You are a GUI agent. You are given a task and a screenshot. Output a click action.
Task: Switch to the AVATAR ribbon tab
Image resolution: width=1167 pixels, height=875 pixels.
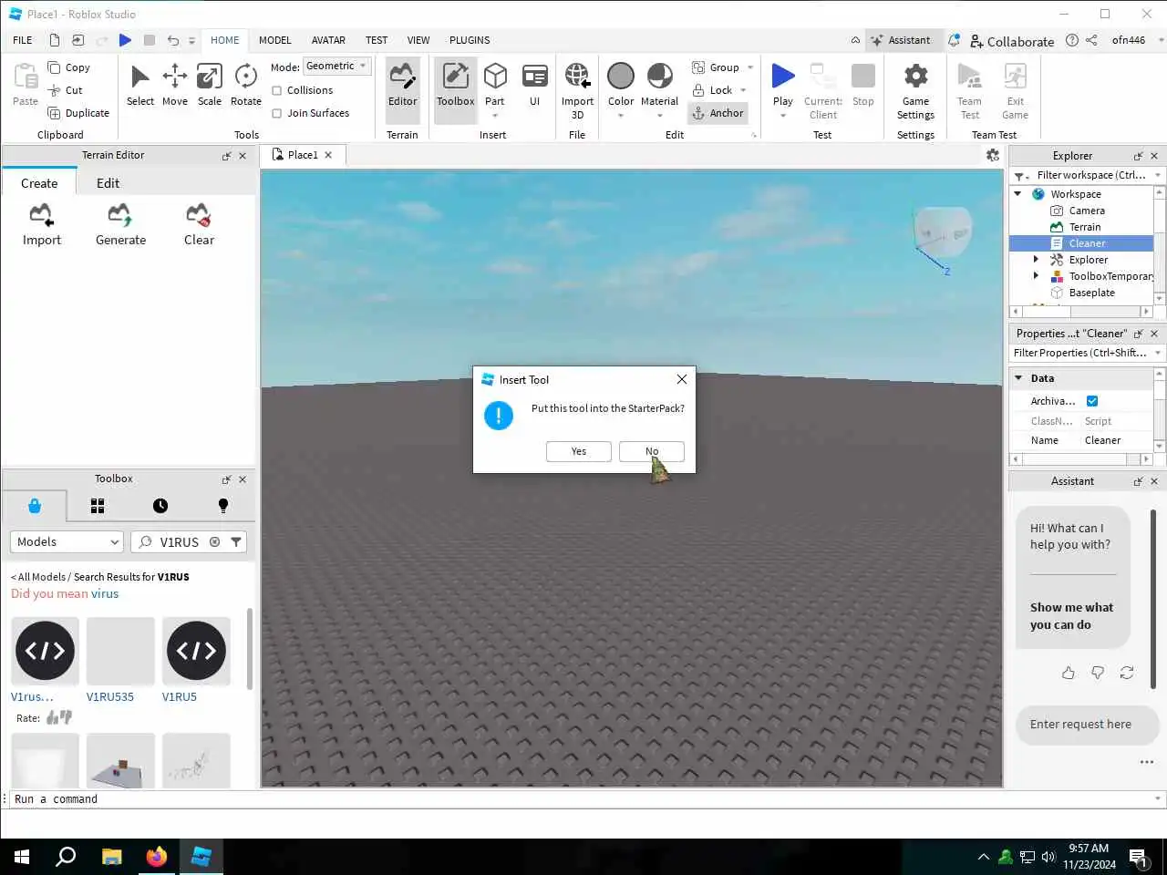tap(328, 40)
